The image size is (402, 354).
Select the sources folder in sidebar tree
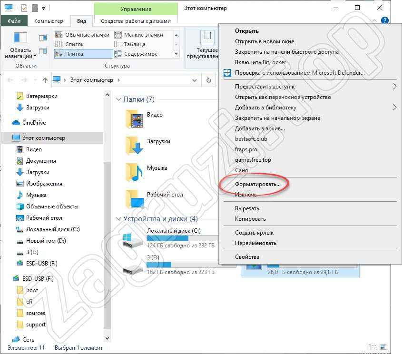coord(36,313)
